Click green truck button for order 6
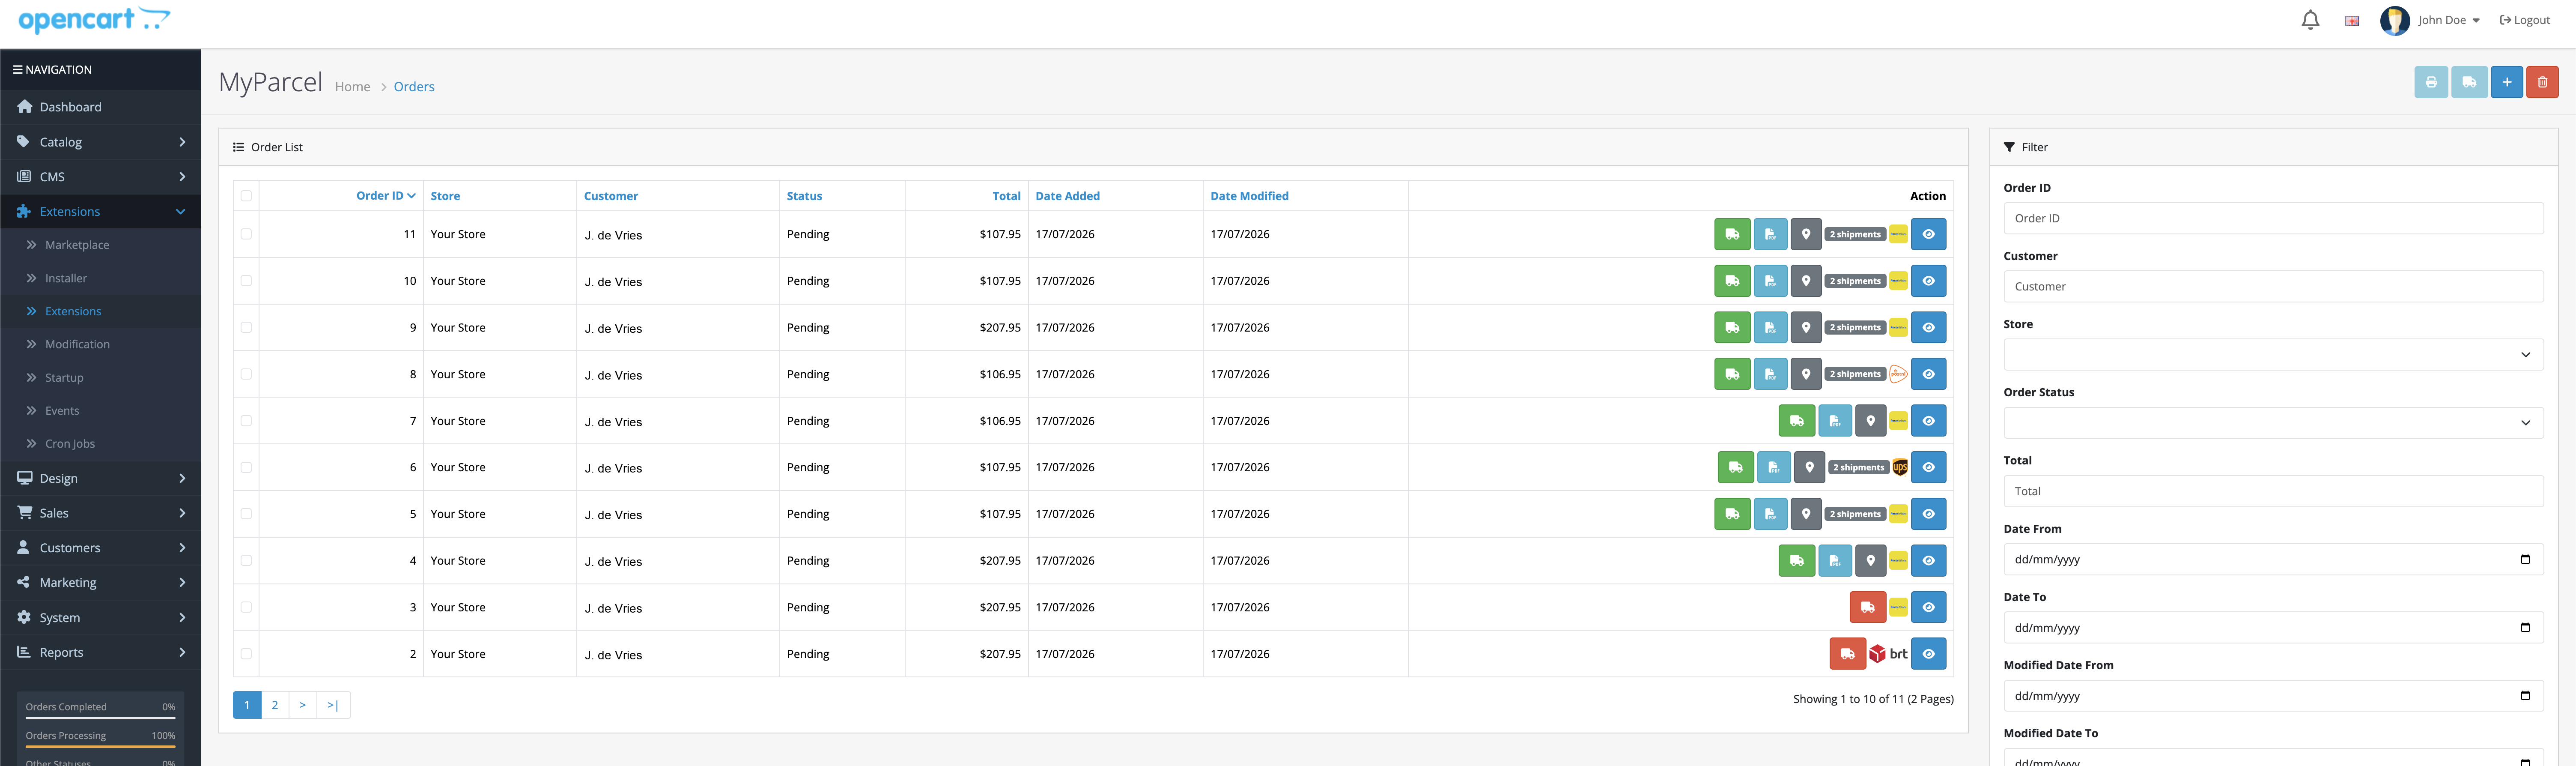This screenshot has width=2576, height=766. tap(1735, 467)
